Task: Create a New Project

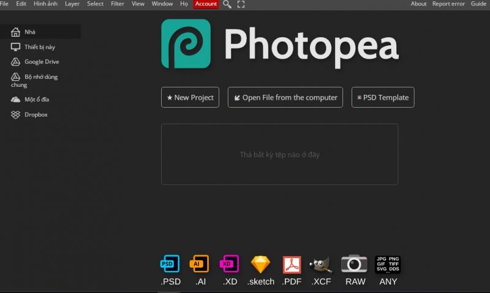Action: (x=190, y=97)
